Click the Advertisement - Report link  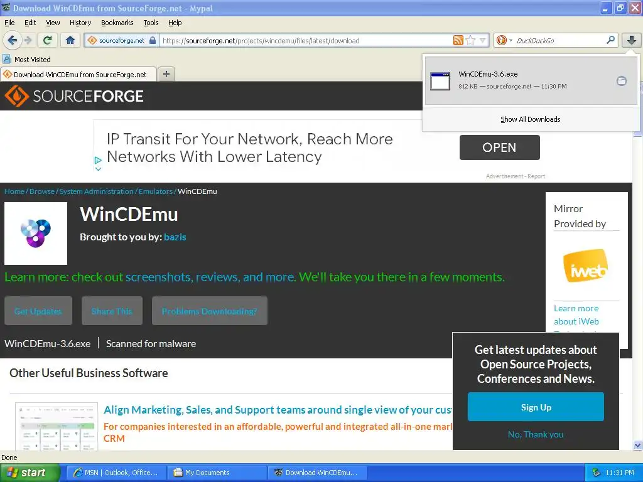tap(516, 176)
